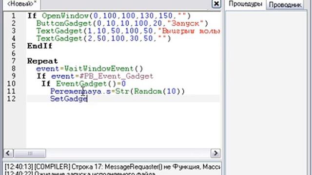
Task: Open the Процедуры panel tab
Action: point(246,4)
